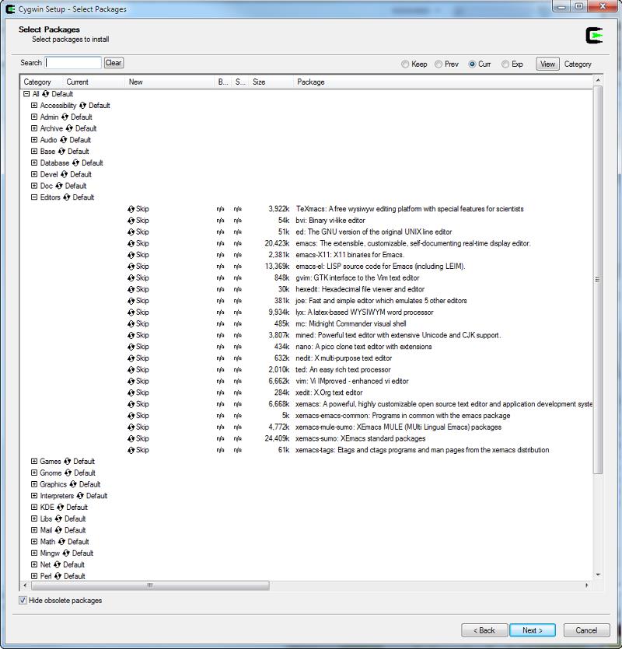The width and height of the screenshot is (622, 649).
Task: Expand the Database category
Action: 34,163
